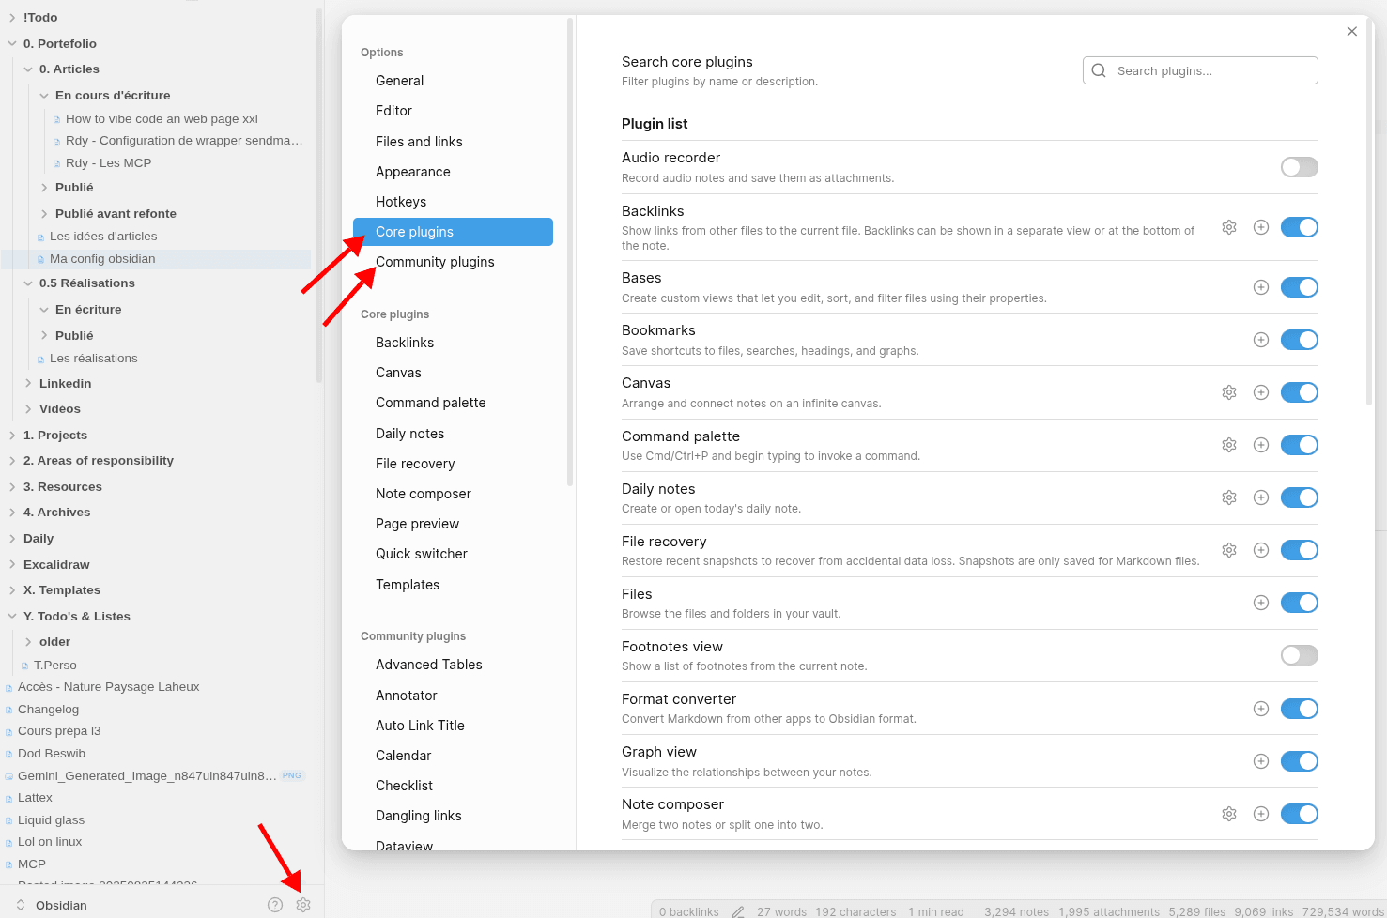Open the Advanced Tables plugin settings

(429, 665)
